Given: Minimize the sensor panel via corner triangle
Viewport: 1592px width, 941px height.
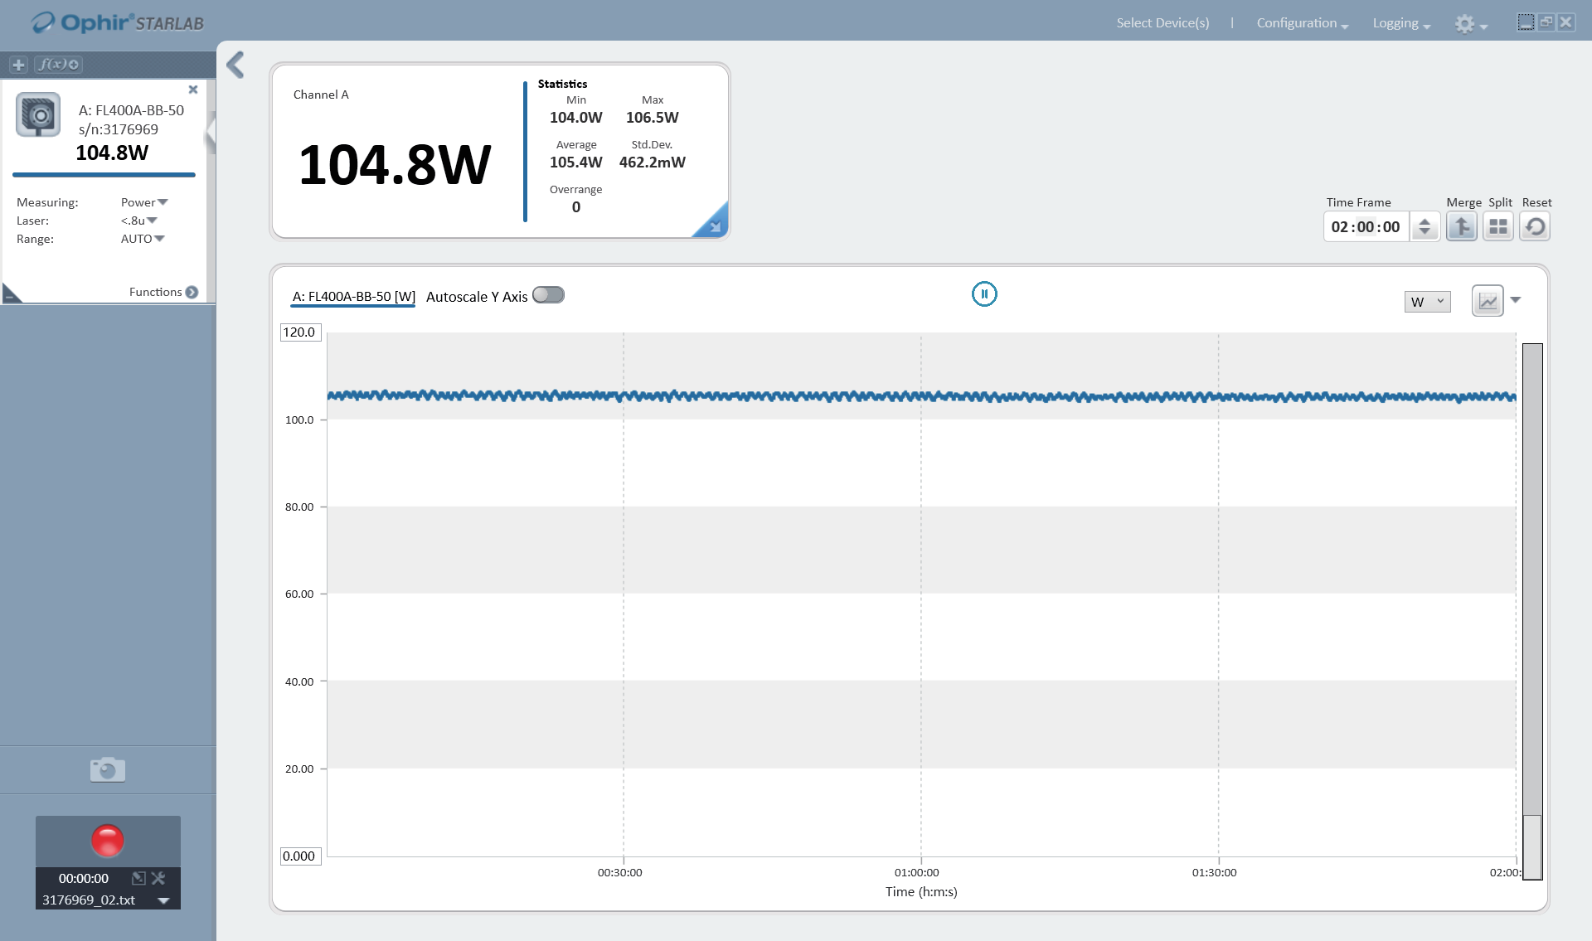Looking at the screenshot, I should click(11, 294).
